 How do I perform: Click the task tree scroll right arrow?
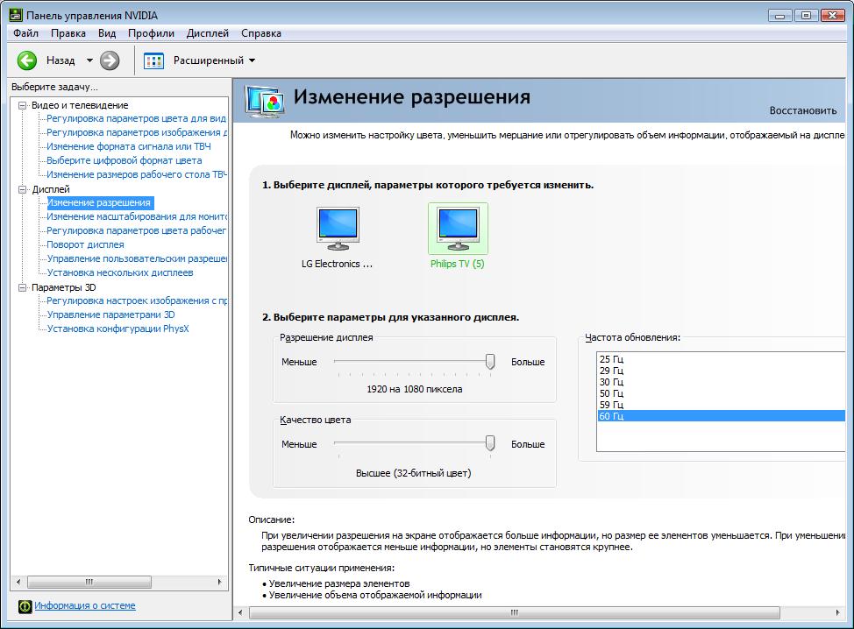coord(219,583)
